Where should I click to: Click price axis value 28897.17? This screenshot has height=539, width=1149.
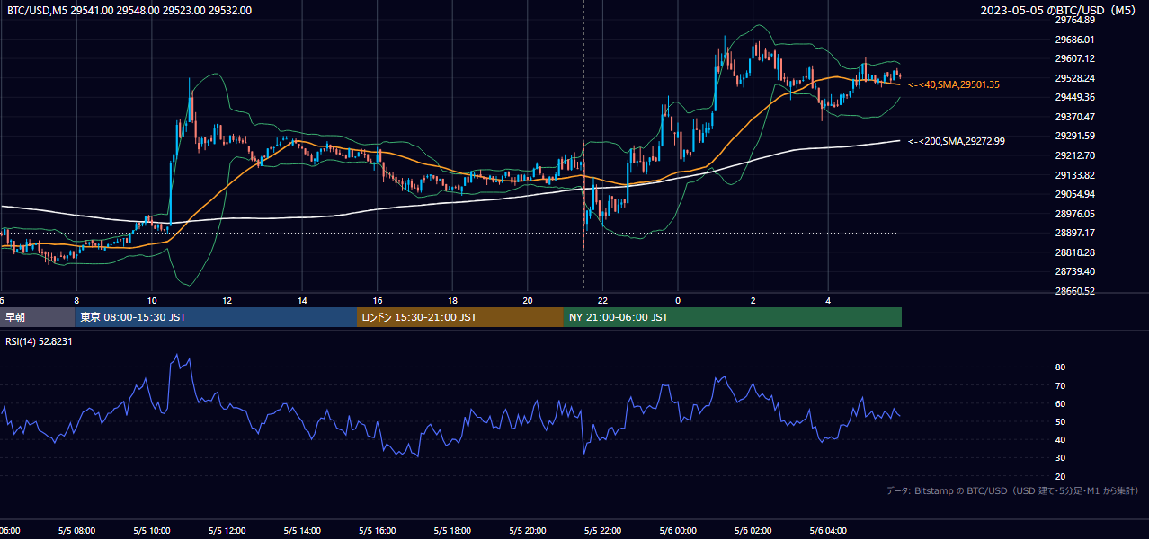pyautogui.click(x=1074, y=233)
